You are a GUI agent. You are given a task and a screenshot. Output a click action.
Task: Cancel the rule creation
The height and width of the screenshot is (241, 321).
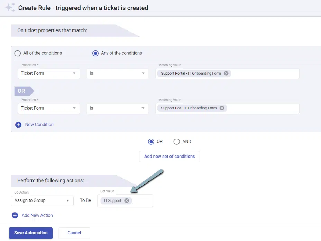[x=74, y=233]
